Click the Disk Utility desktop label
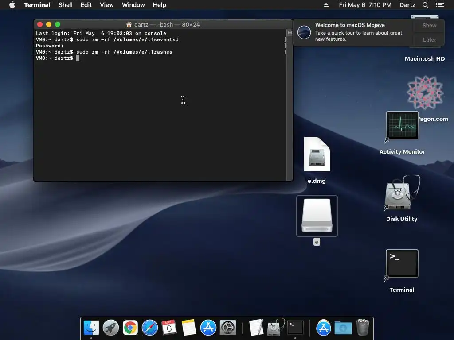This screenshot has width=454, height=340. (402, 219)
